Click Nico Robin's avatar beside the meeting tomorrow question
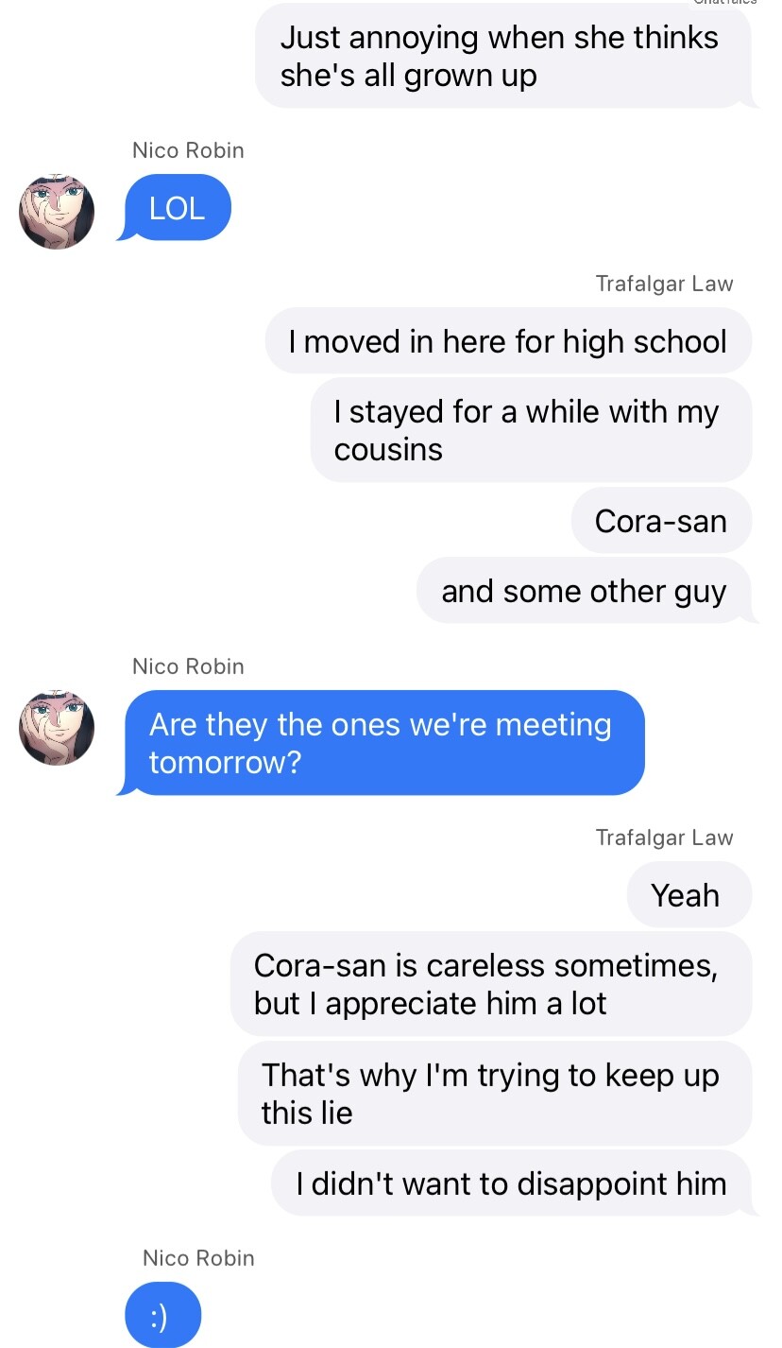Screen dimensions: 782x1348 point(57,727)
